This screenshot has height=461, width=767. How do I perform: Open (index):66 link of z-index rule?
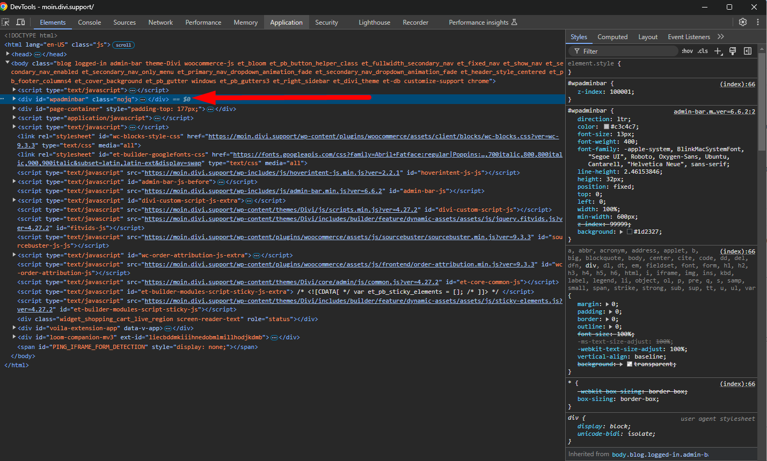tap(737, 84)
